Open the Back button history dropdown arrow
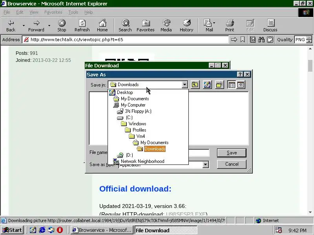The width and height of the screenshot is (314, 235). (x=24, y=26)
